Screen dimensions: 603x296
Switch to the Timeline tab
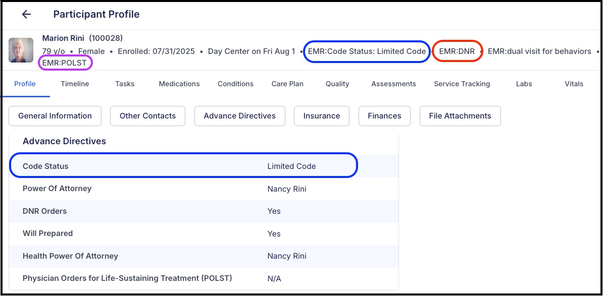point(75,84)
